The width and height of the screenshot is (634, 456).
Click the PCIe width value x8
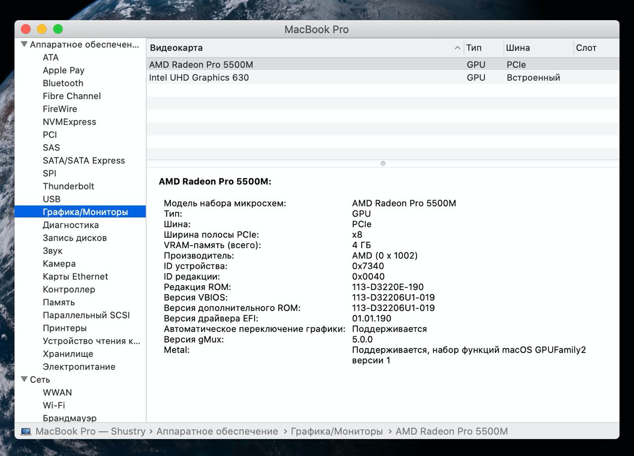(x=357, y=235)
